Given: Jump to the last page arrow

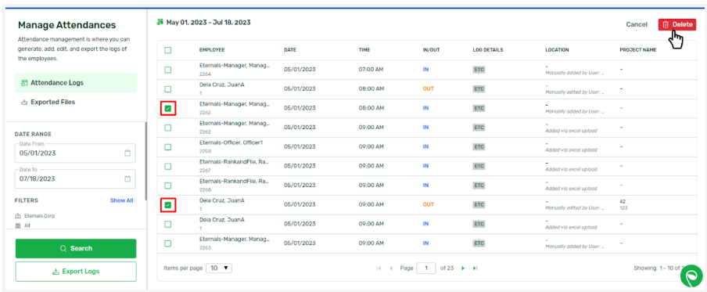Looking at the screenshot, I should click(475, 268).
